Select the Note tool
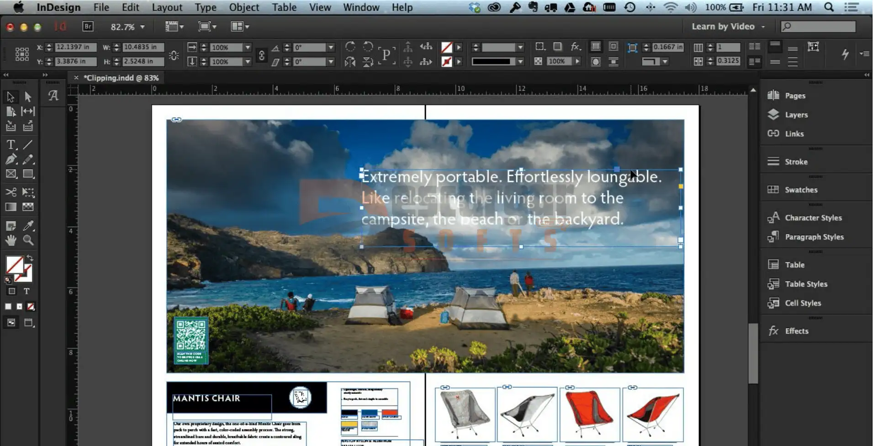 coord(11,226)
